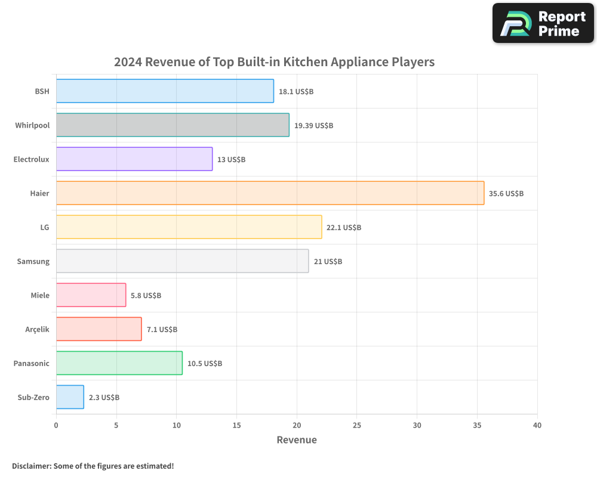Viewport: 597px width, 477px height.
Task: Select the small Sub-Zero bar
Action: pyautogui.click(x=70, y=397)
